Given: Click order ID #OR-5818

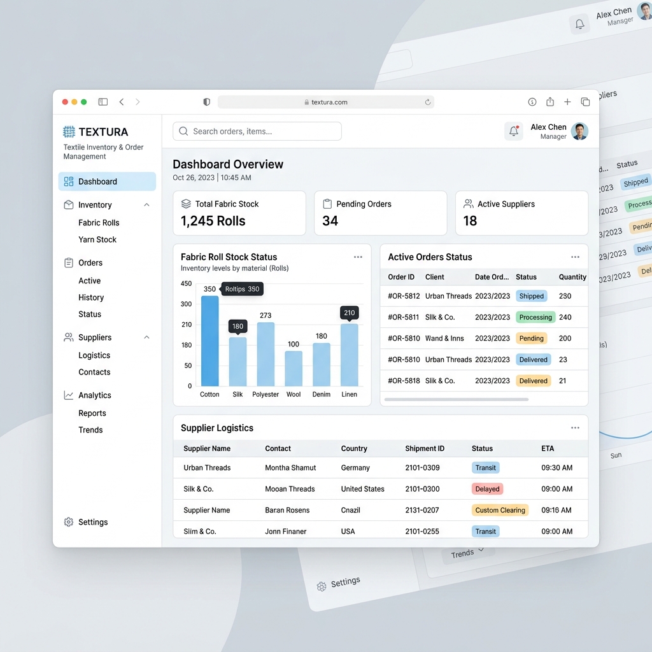Looking at the screenshot, I should click(x=404, y=381).
